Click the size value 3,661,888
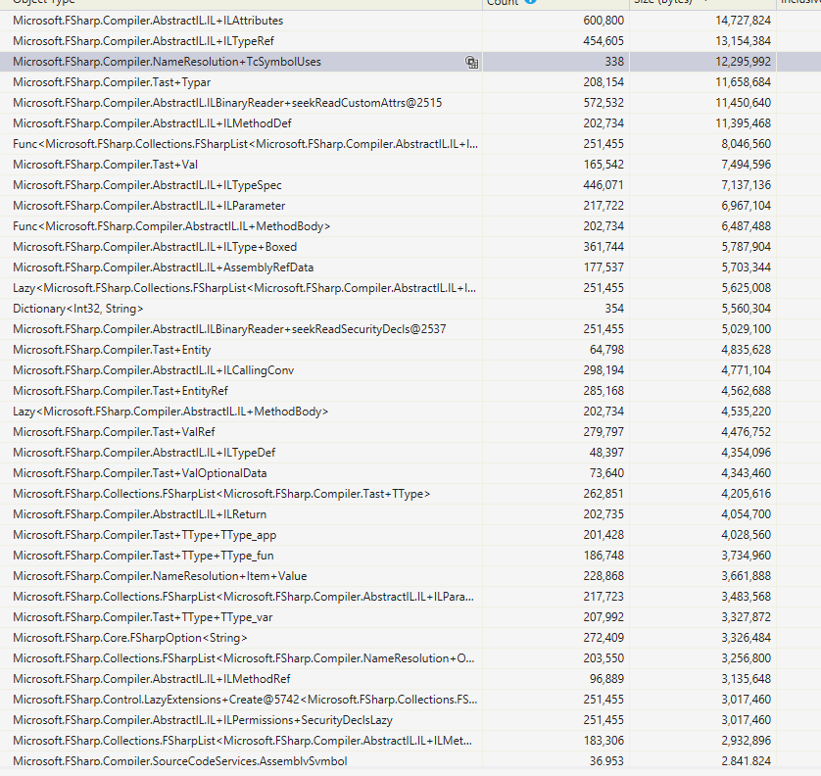The width and height of the screenshot is (821, 776). 747,576
